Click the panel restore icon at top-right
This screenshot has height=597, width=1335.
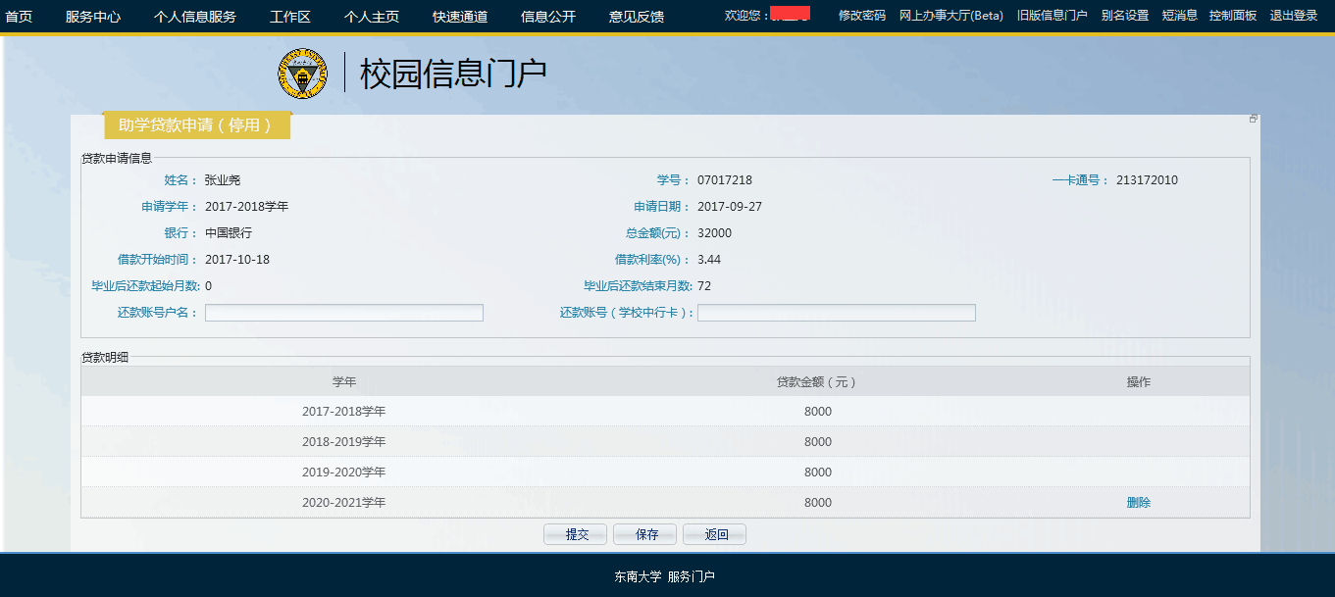pyautogui.click(x=1254, y=119)
